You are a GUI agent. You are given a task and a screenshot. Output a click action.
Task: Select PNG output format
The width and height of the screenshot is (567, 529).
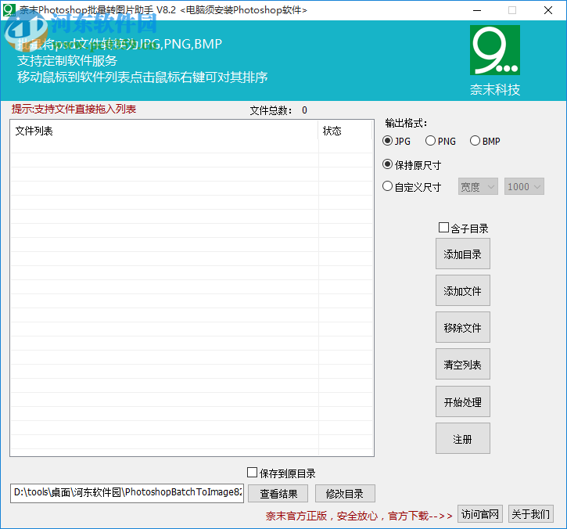[440, 141]
